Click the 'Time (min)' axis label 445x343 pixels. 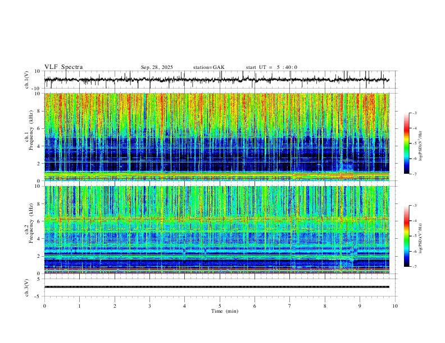coord(225,311)
